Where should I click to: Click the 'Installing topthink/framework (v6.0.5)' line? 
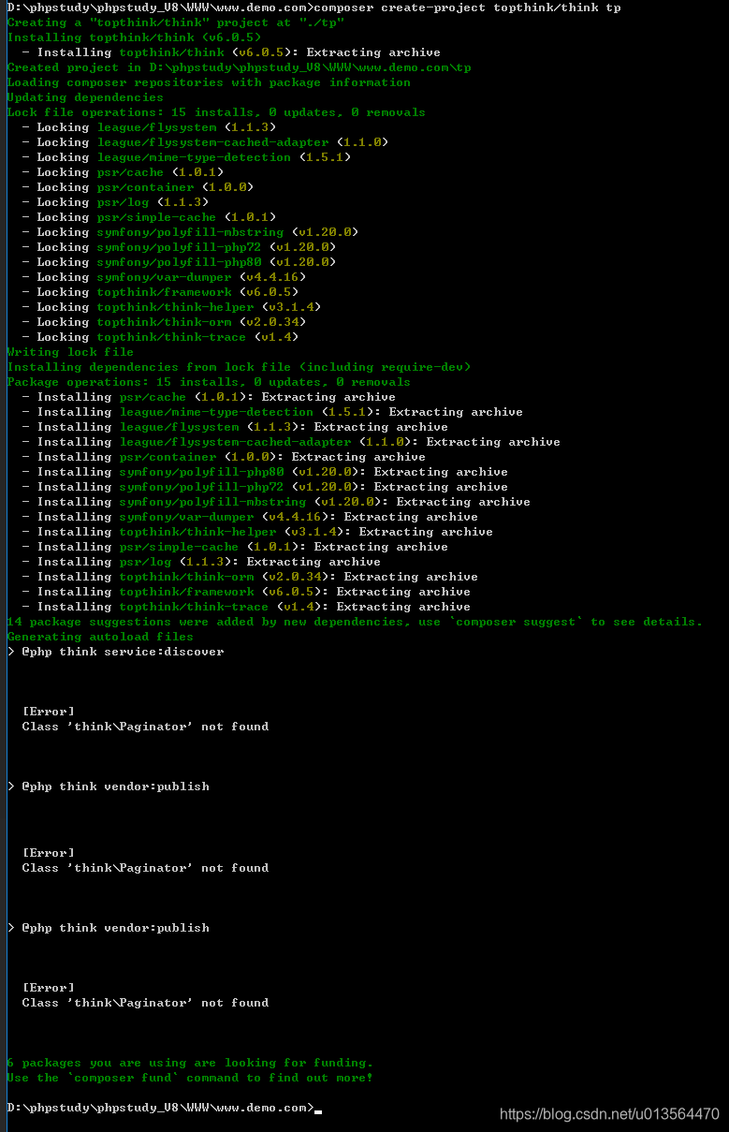(246, 592)
